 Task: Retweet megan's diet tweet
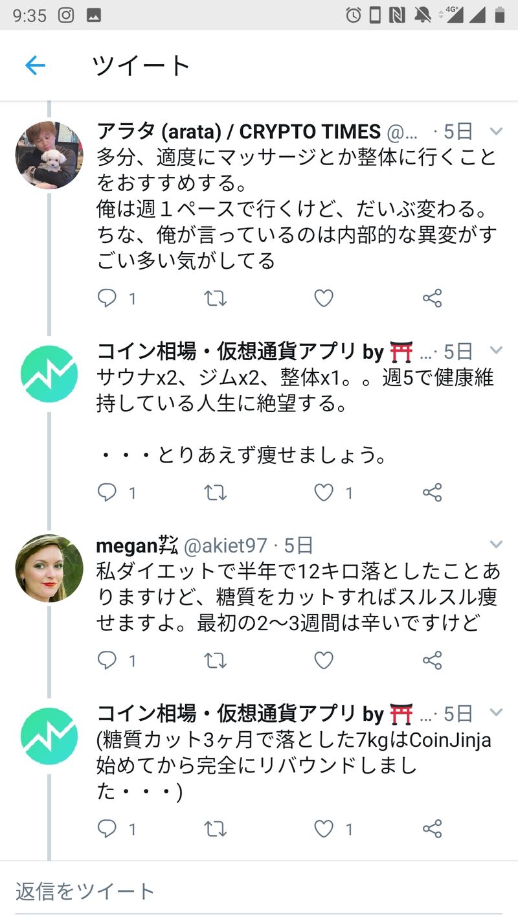[215, 660]
